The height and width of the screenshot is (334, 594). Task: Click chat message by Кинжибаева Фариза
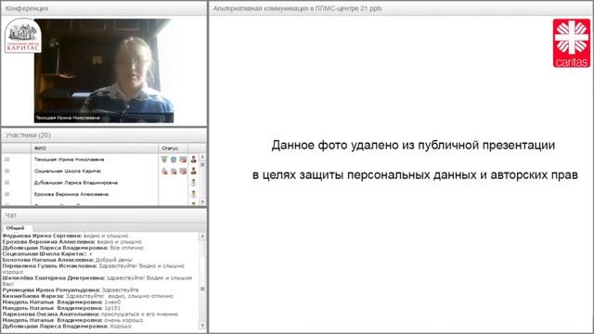pos(87,296)
